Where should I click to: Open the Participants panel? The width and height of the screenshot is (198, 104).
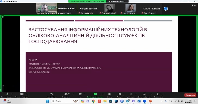66,95
